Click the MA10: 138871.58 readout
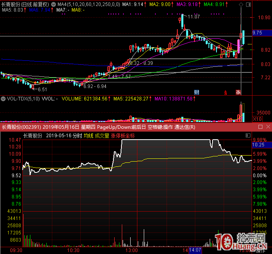The width and height of the screenshot is (272, 254). click(173, 99)
